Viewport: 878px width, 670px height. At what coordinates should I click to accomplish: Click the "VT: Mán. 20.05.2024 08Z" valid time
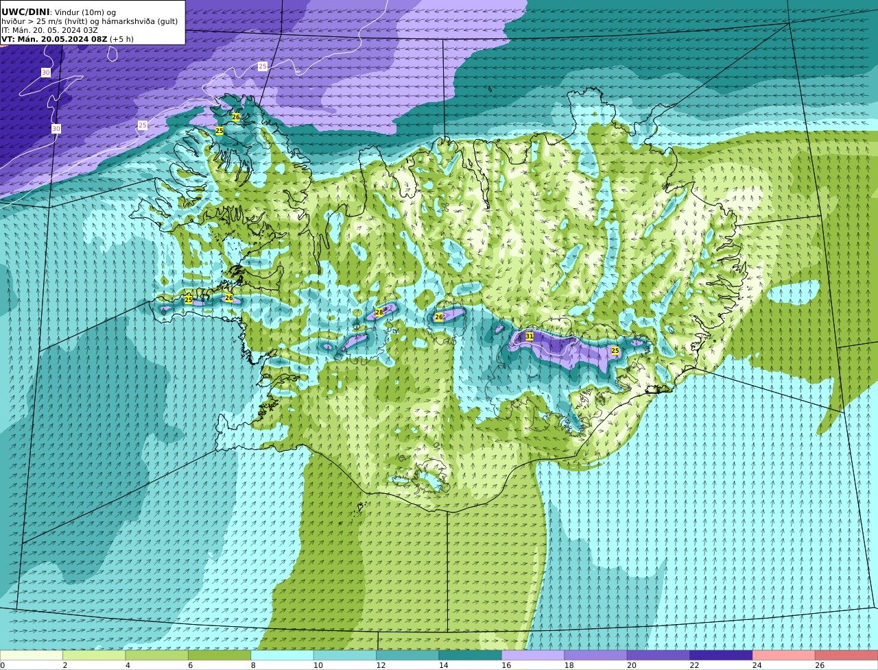54,39
